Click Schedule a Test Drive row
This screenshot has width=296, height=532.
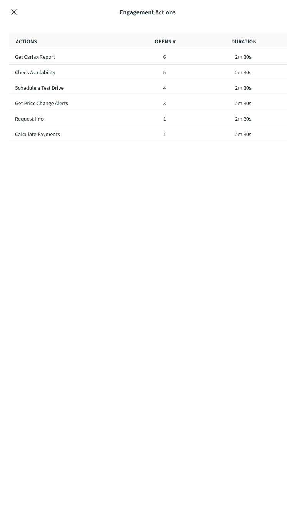click(39, 88)
